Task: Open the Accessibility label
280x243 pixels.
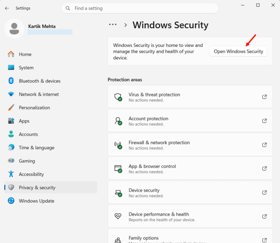Action: pyautogui.click(x=31, y=174)
